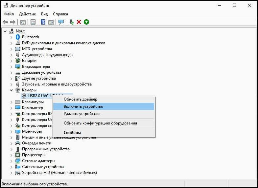Image resolution: width=258 pixels, height=188 pixels.
Task: Expand the Системные устройства category
Action: [x=12, y=167]
